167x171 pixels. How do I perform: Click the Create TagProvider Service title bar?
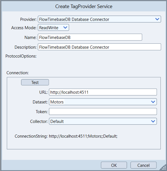[x=83, y=6]
